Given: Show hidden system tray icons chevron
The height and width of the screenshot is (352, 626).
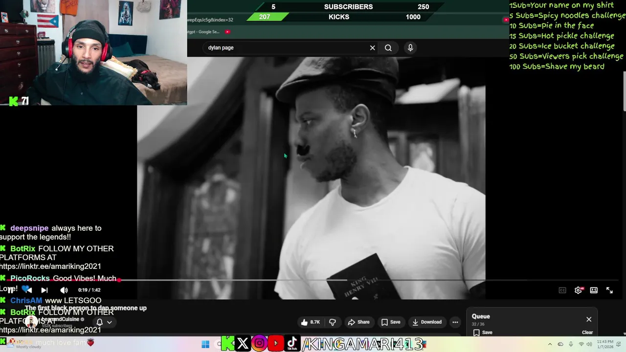Looking at the screenshot, I should (550, 344).
